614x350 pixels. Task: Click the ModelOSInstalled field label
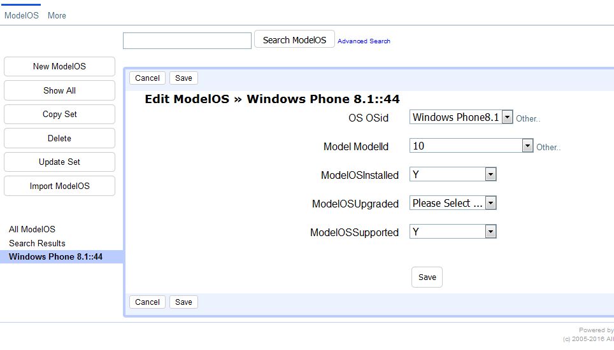[x=360, y=175]
